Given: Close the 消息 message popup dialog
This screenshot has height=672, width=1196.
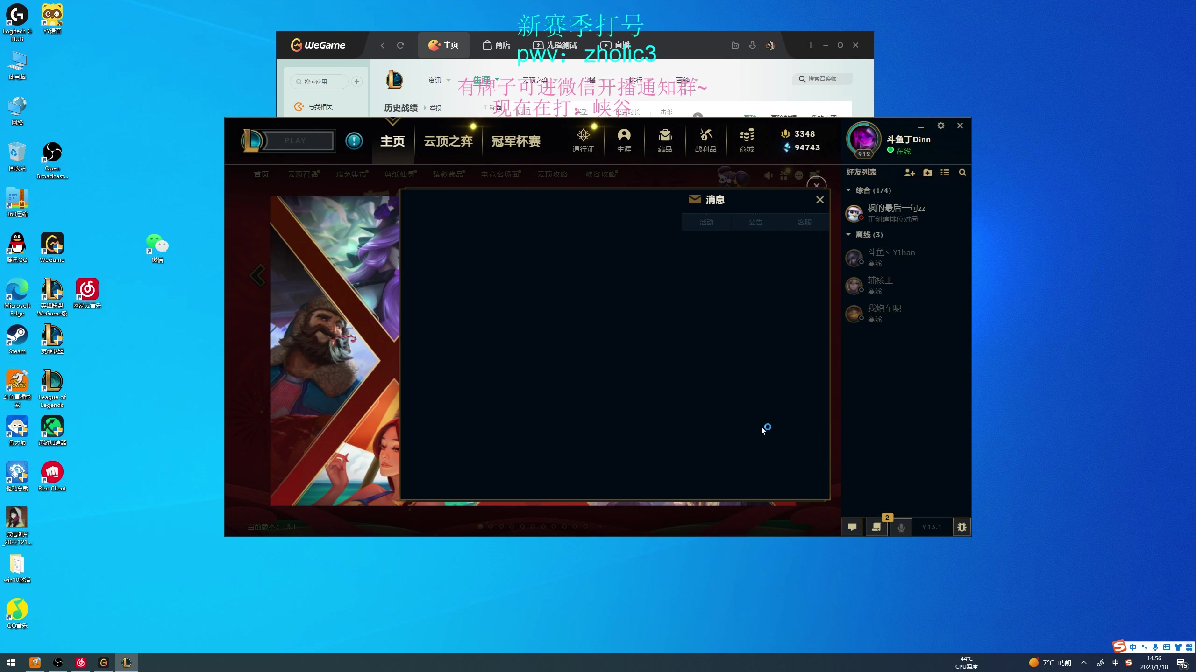Looking at the screenshot, I should pos(820,199).
